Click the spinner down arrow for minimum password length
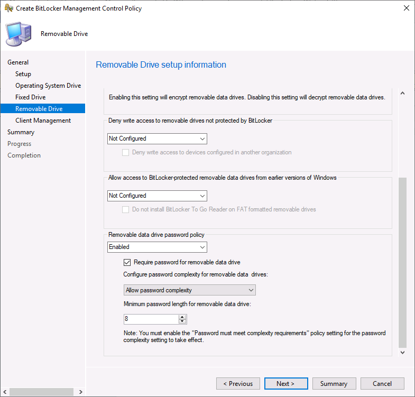 coord(182,321)
